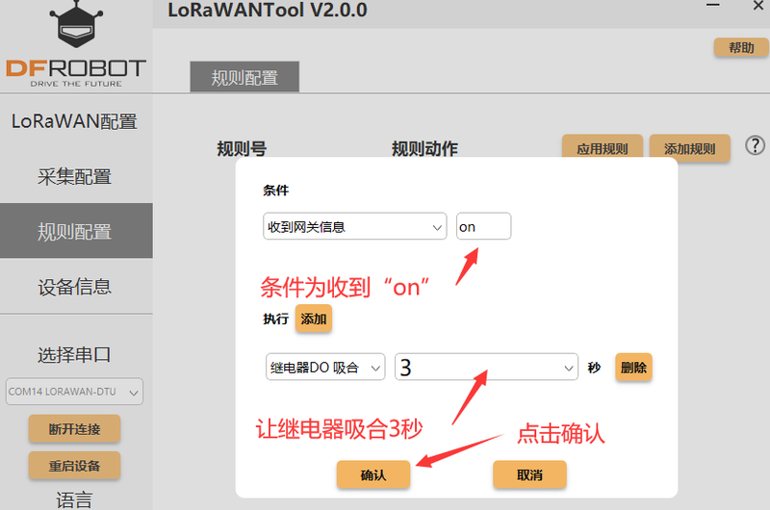Click 删除 to remove the action
Viewport: 770px width, 510px height.
(x=633, y=367)
